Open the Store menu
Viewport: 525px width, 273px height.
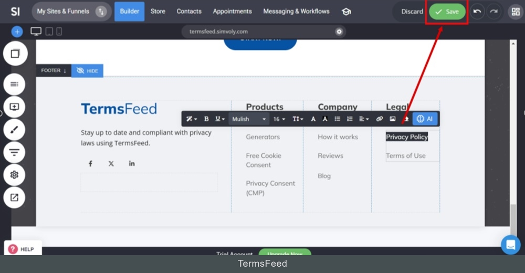[x=157, y=12]
